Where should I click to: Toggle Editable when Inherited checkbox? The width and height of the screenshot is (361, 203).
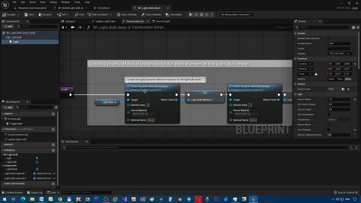pos(329,38)
